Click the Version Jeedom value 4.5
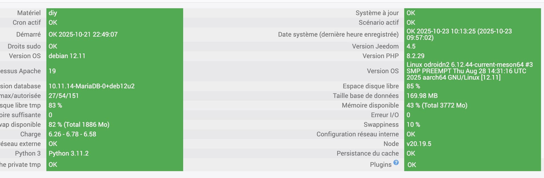Image resolution: width=544 pixels, height=178 pixels. click(411, 46)
